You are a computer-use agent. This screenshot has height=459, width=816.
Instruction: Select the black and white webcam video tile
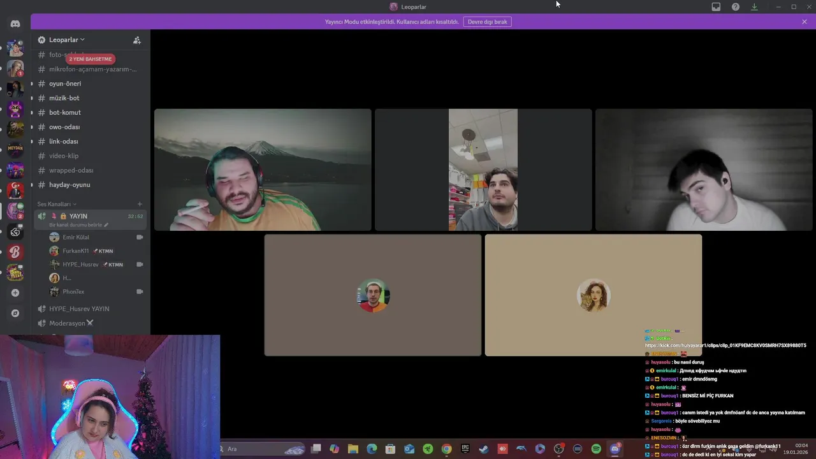click(704, 170)
